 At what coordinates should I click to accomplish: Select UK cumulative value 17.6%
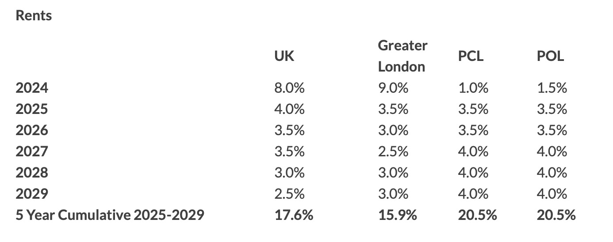coord(294,215)
